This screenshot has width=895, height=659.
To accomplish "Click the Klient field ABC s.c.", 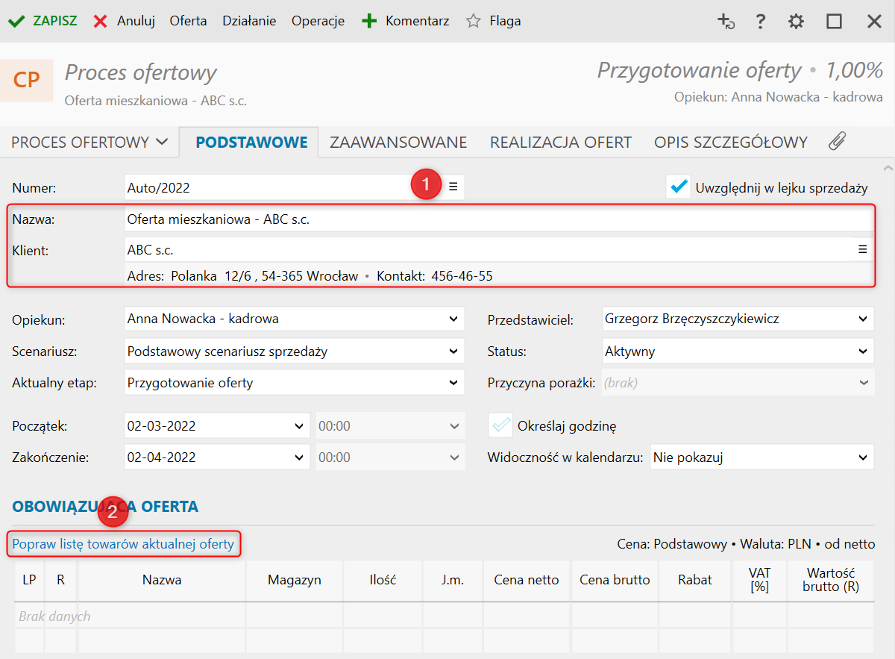I will coord(488,250).
